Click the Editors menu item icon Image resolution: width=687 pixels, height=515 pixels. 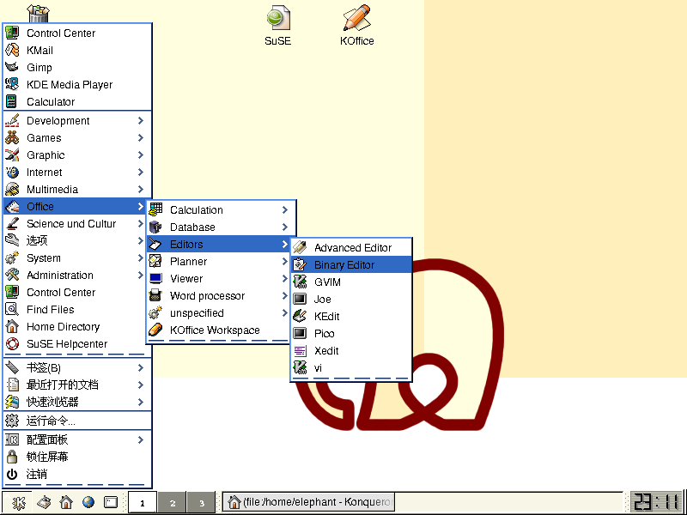155,244
